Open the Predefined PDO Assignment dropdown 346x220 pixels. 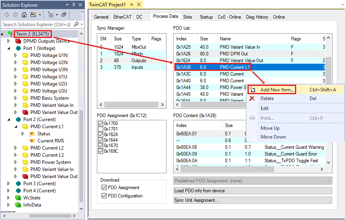(253, 181)
